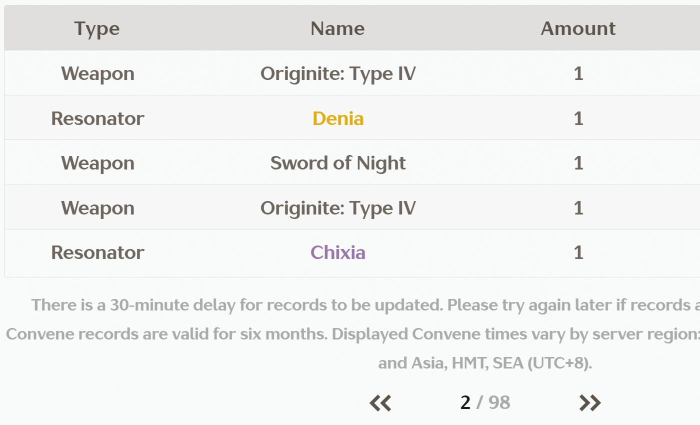
Task: Click the Weapon type beside Sword of Night
Action: coord(97,163)
